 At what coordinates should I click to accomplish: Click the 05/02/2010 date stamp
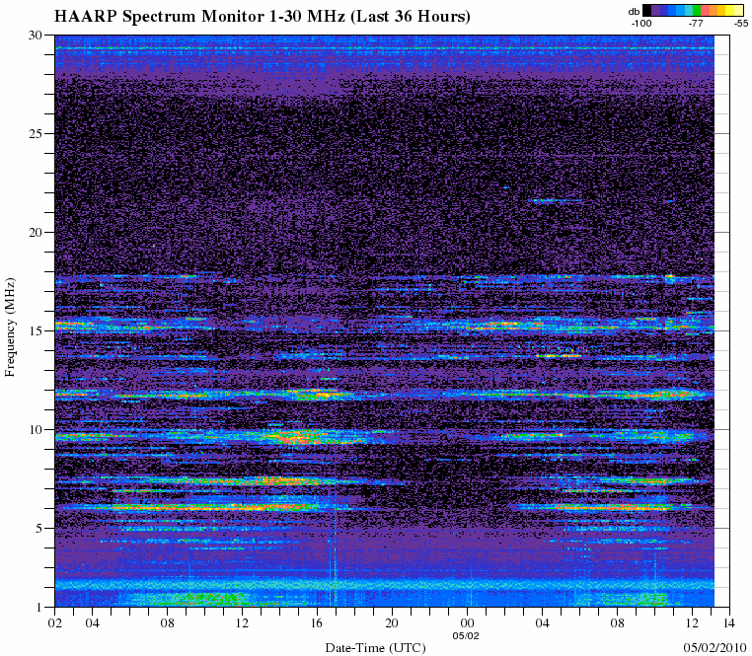pos(715,647)
